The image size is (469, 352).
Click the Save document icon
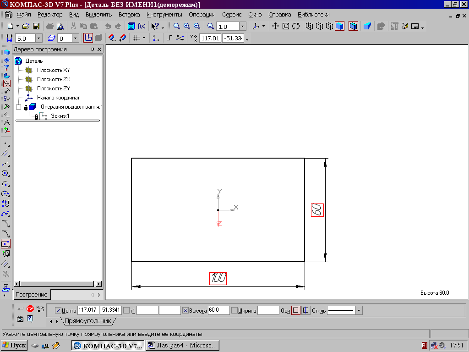click(36, 27)
